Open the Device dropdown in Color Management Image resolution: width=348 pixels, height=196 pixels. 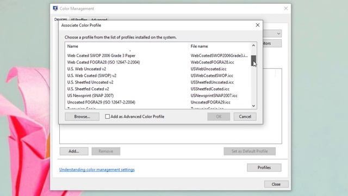278,34
